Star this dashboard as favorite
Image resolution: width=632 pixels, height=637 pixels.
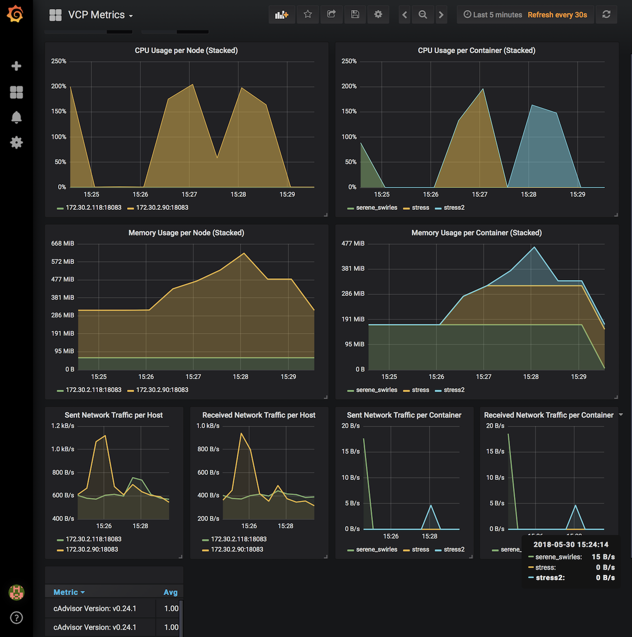pos(307,14)
